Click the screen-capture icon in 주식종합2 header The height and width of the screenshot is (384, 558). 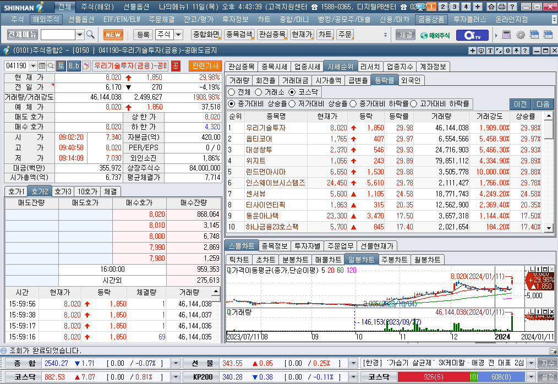tap(481, 51)
